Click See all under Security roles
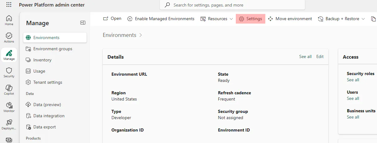 click(353, 80)
